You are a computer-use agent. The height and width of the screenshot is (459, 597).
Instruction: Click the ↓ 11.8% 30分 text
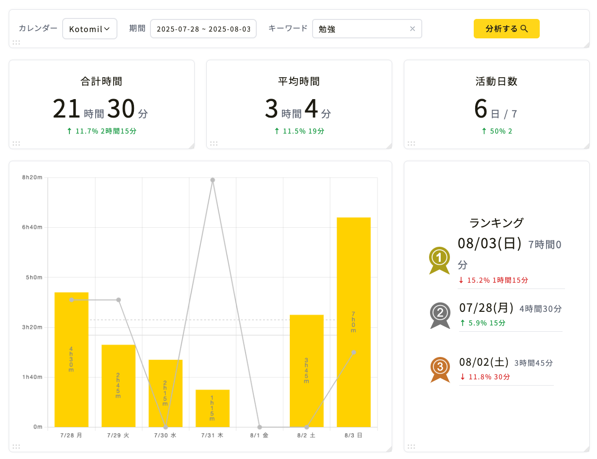point(484,377)
